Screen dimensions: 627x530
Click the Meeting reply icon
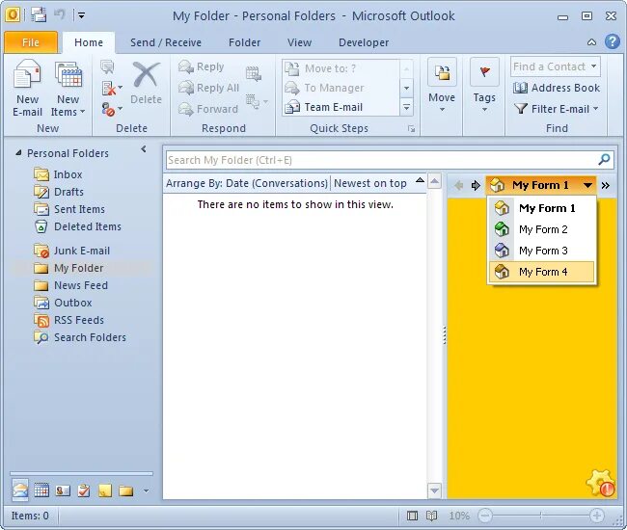254,73
